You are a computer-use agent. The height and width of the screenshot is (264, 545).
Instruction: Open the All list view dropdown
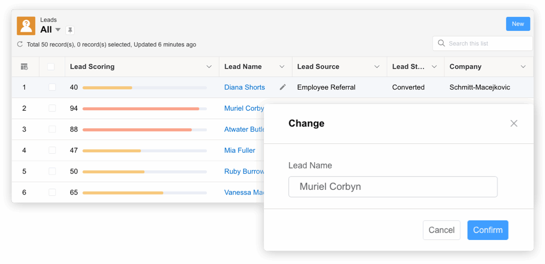tap(58, 30)
